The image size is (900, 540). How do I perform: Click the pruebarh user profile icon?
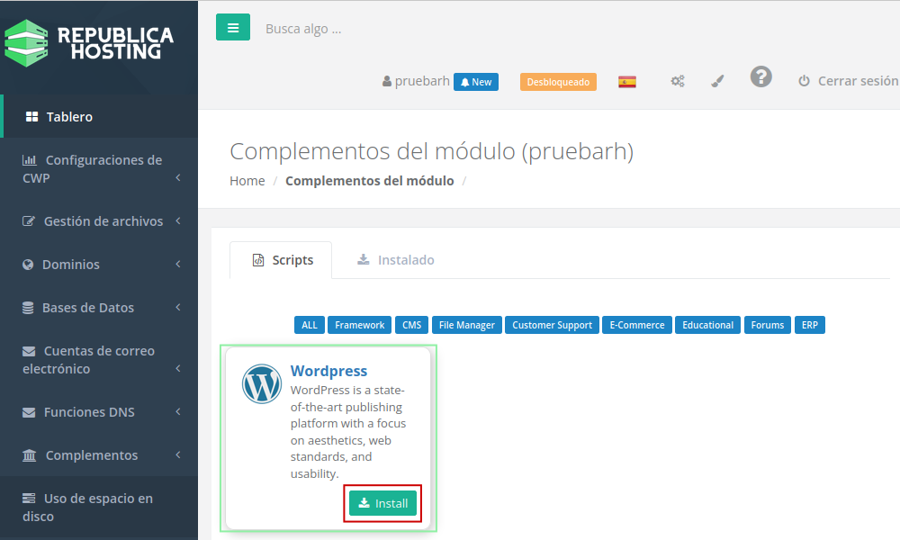387,82
